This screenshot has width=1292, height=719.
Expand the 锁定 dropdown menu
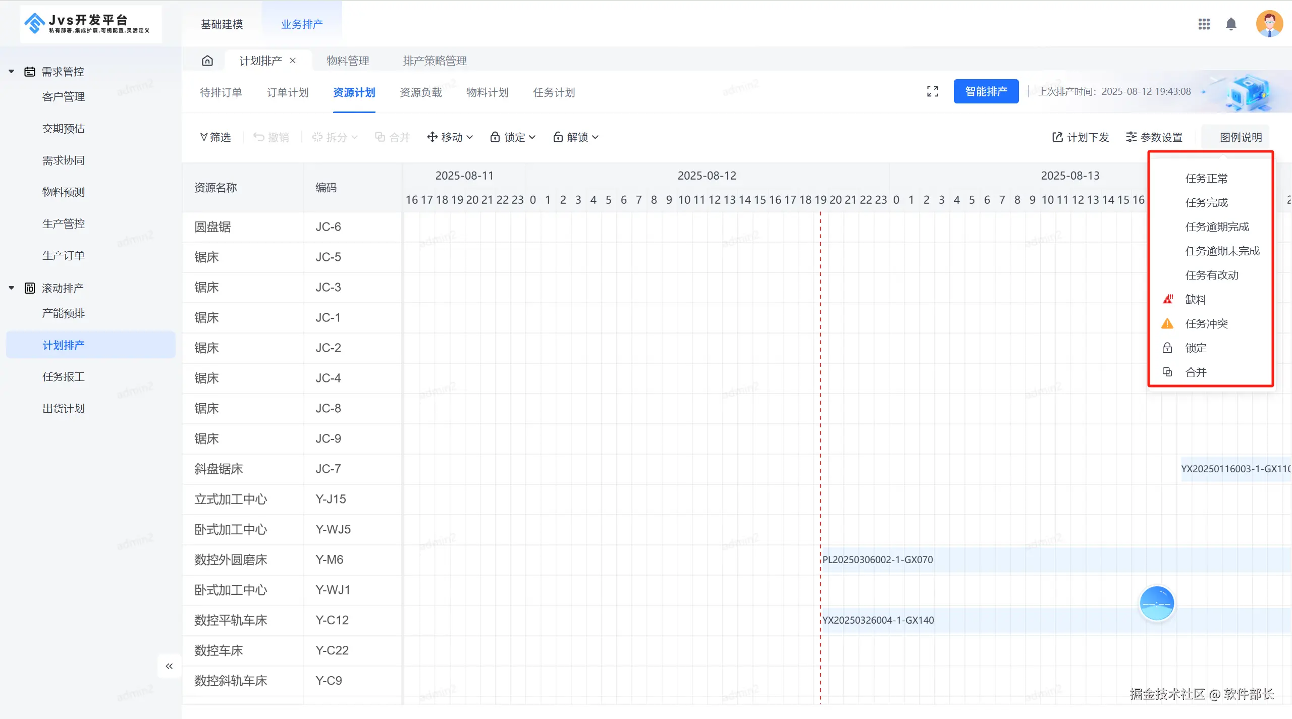tap(512, 137)
